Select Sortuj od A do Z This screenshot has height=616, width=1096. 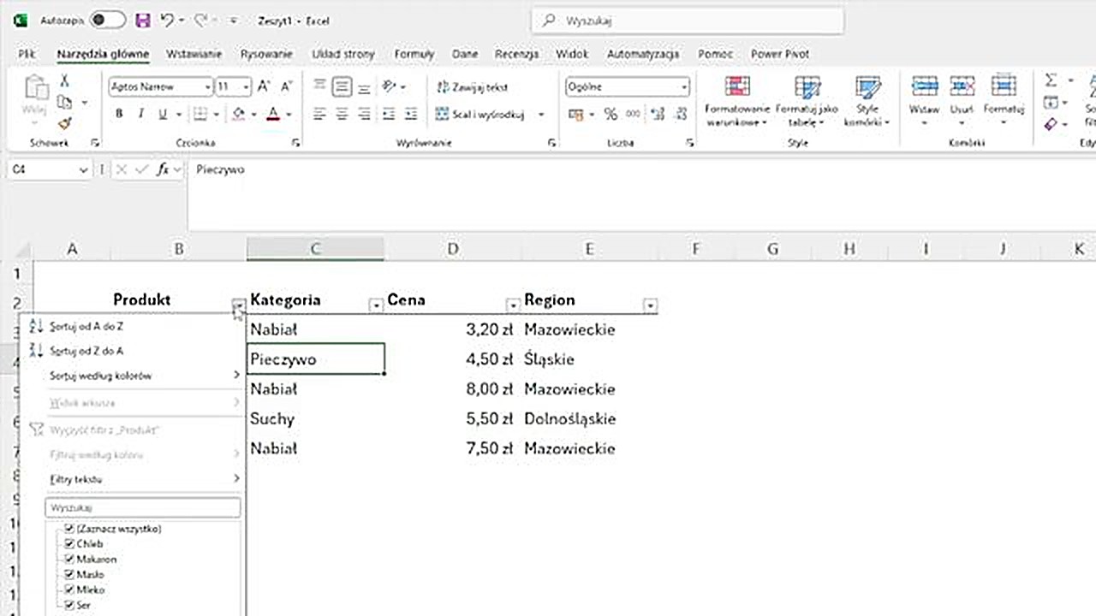[86, 326]
